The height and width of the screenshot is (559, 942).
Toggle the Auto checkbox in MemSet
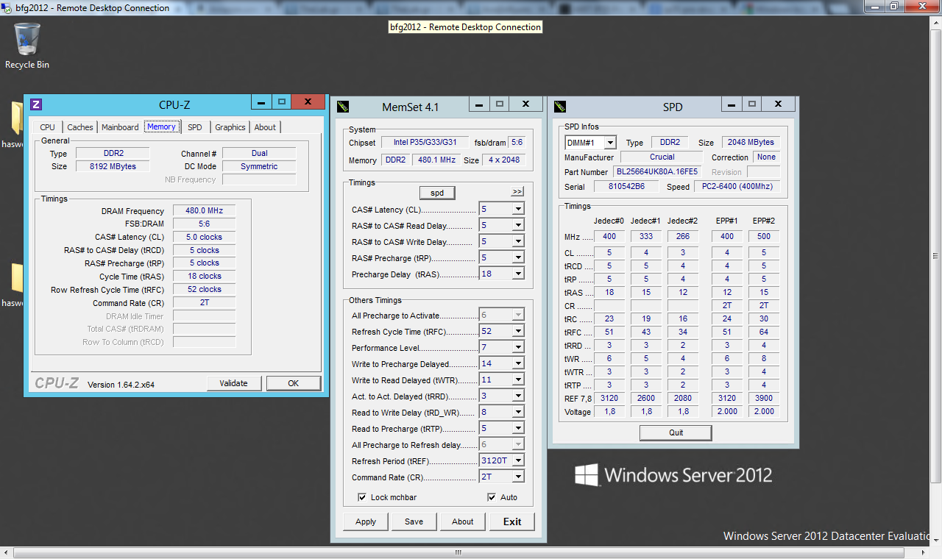(x=492, y=497)
